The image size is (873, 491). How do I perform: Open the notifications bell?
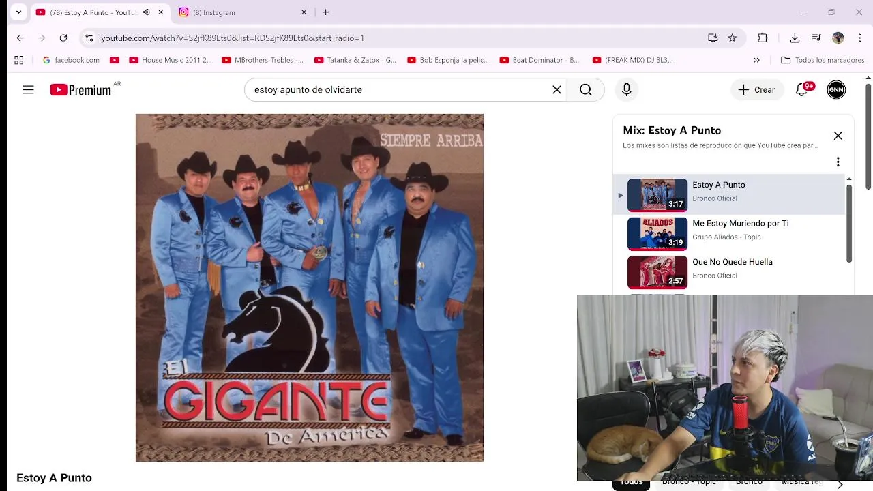[x=802, y=89]
